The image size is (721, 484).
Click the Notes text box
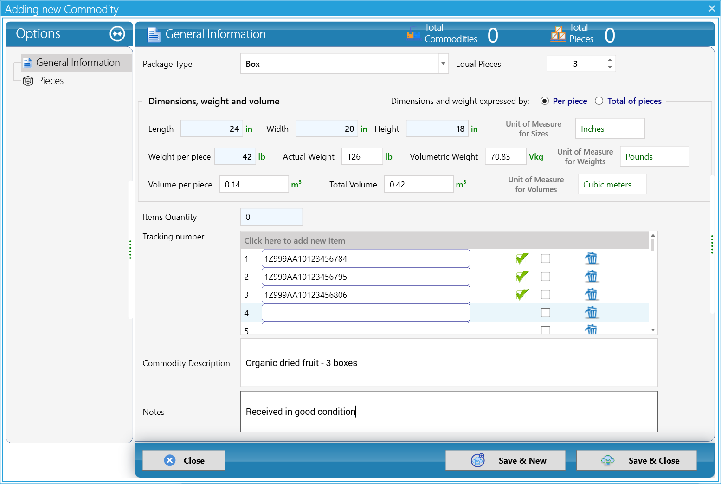449,412
